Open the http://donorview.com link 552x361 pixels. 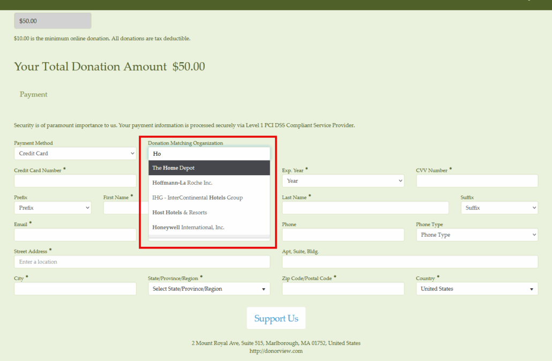276,351
